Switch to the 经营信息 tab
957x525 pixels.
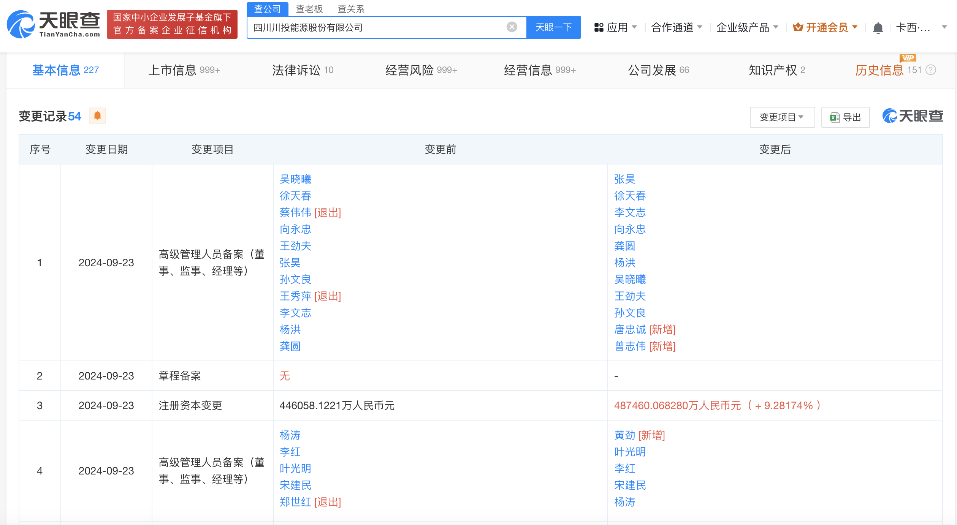[540, 70]
